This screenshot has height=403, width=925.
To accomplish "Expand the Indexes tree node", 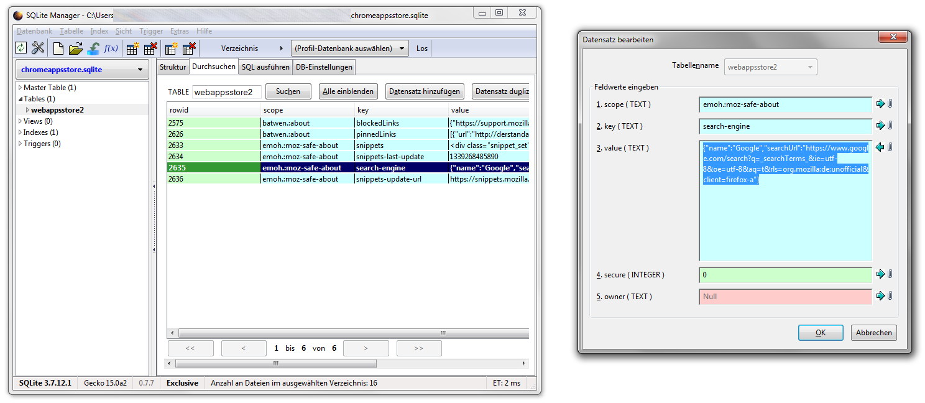I will pyautogui.click(x=20, y=132).
